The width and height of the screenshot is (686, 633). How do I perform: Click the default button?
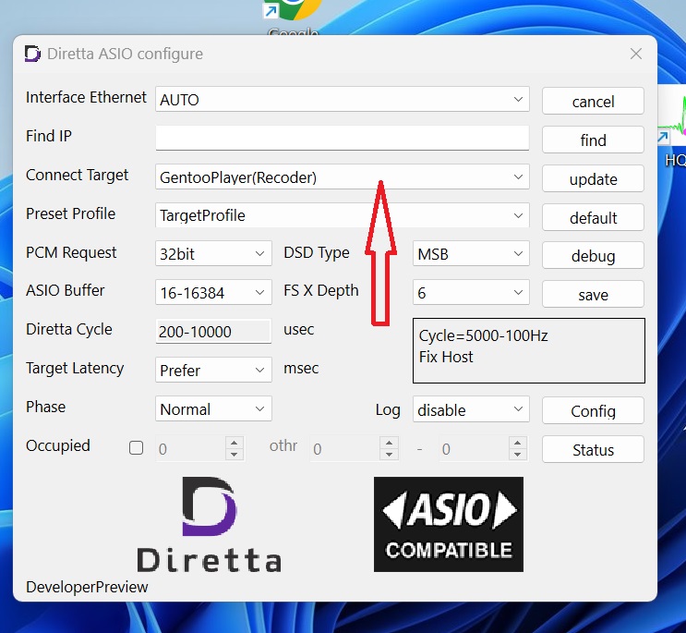593,217
